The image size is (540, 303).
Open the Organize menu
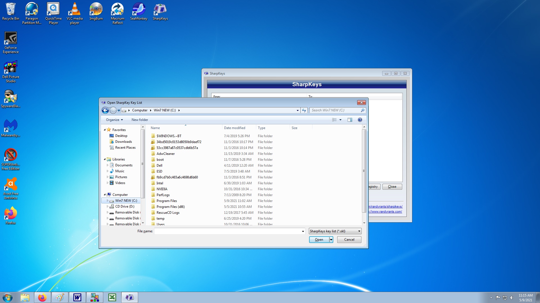(114, 120)
